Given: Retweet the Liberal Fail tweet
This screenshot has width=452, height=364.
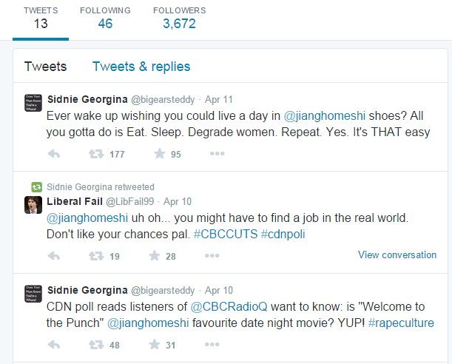Looking at the screenshot, I should tap(96, 255).
